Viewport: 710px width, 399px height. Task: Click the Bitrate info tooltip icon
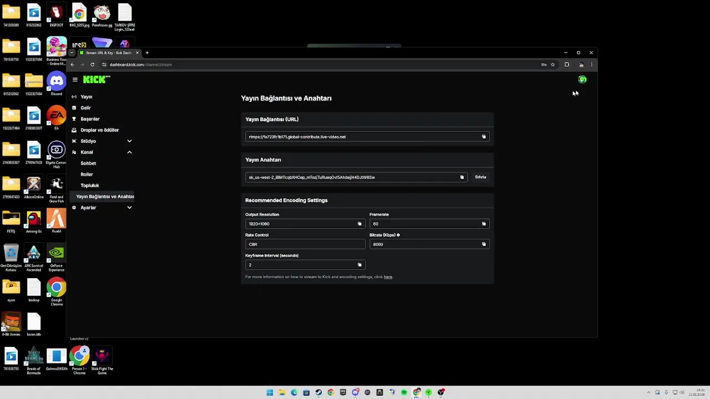pos(398,235)
